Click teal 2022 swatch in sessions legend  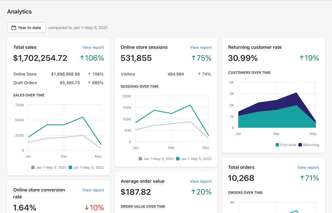coord(178,159)
